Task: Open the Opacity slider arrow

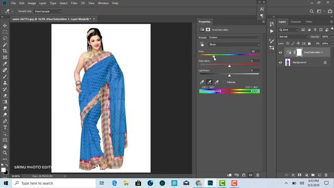Action: tap(331, 37)
